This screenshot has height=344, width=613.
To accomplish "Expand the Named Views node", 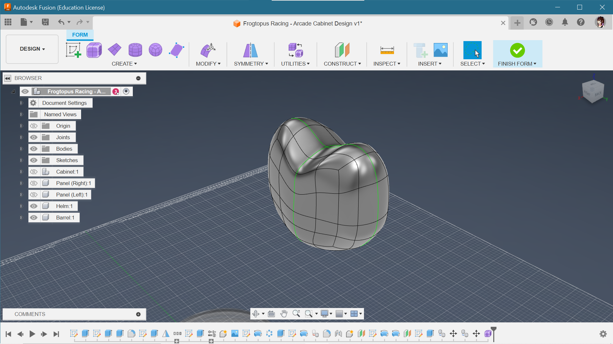I will (x=21, y=114).
